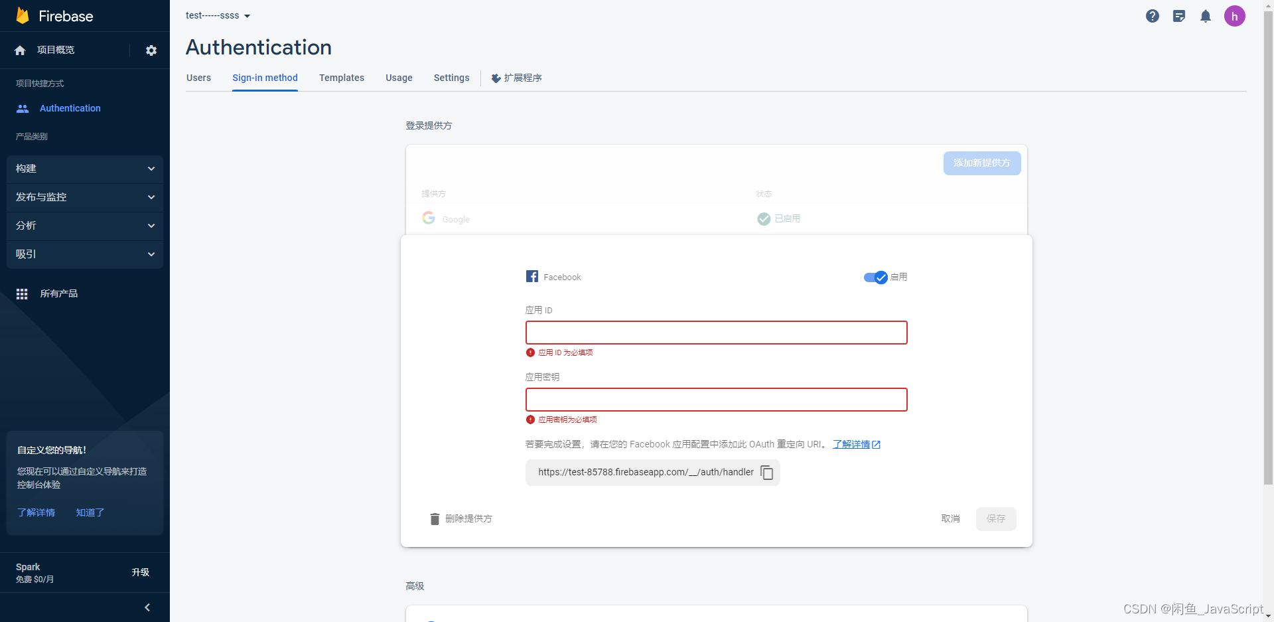The image size is (1274, 622).
Task: Open 项目概览 in sidebar
Action: pyautogui.click(x=56, y=50)
